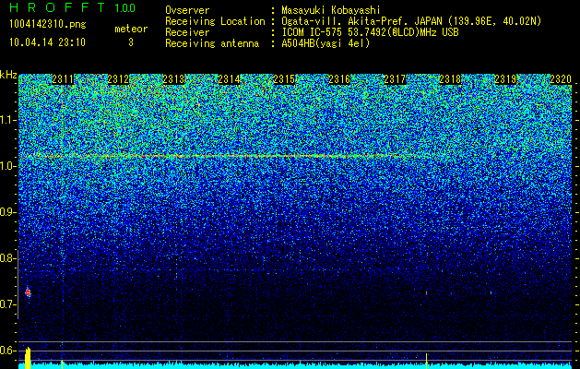Click the 2312 time marker
This screenshot has width=580, height=369.
coord(118,79)
